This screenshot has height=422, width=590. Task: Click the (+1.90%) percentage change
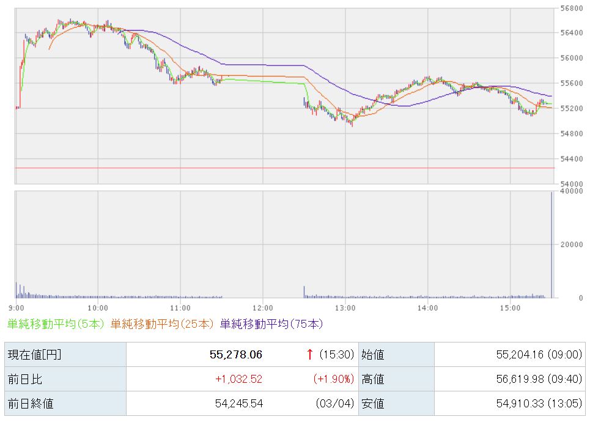pyautogui.click(x=333, y=379)
